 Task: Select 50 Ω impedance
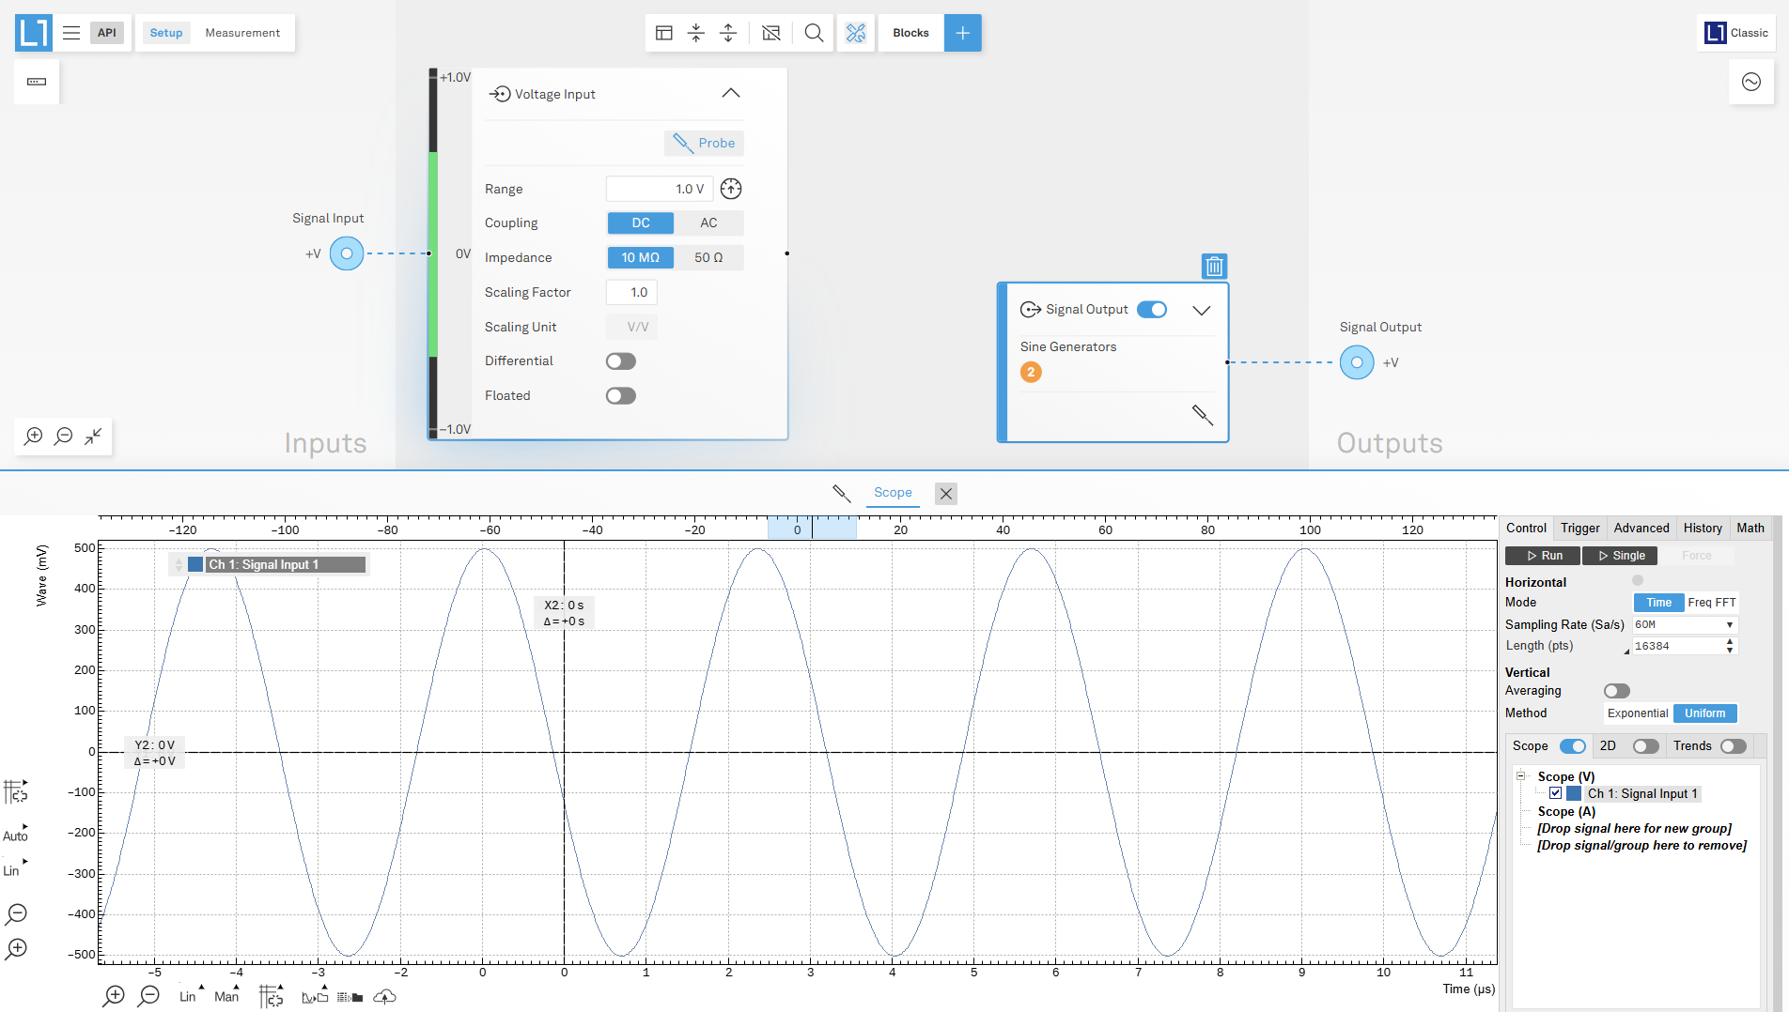coord(708,257)
